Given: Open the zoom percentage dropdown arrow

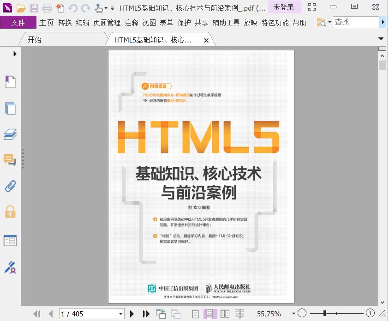Looking at the screenshot, I should click(x=293, y=314).
